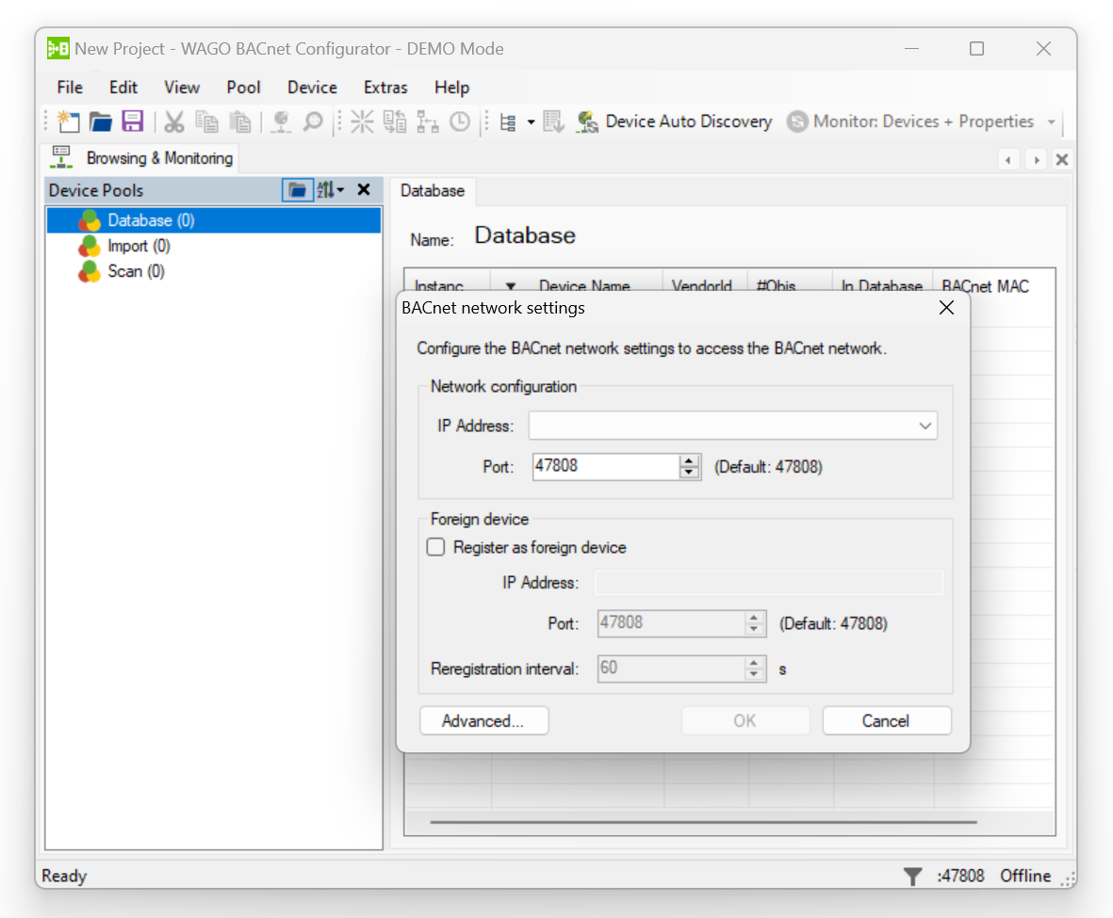This screenshot has height=918, width=1113.
Task: Increase the foreign device Port stepper
Action: [x=754, y=618]
